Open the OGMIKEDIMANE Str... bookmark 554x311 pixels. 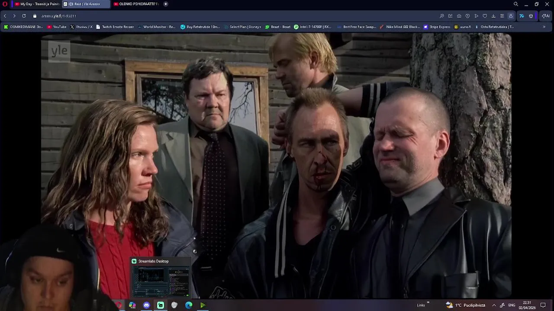coord(24,27)
